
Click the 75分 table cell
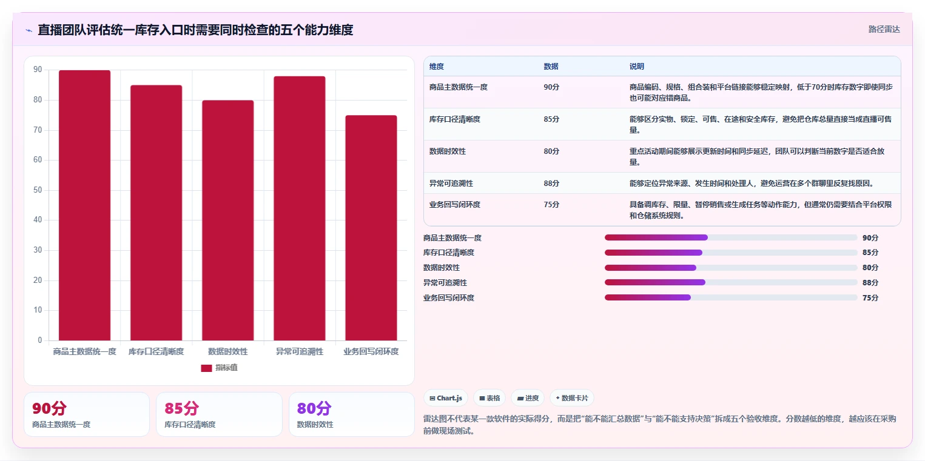[551, 205]
